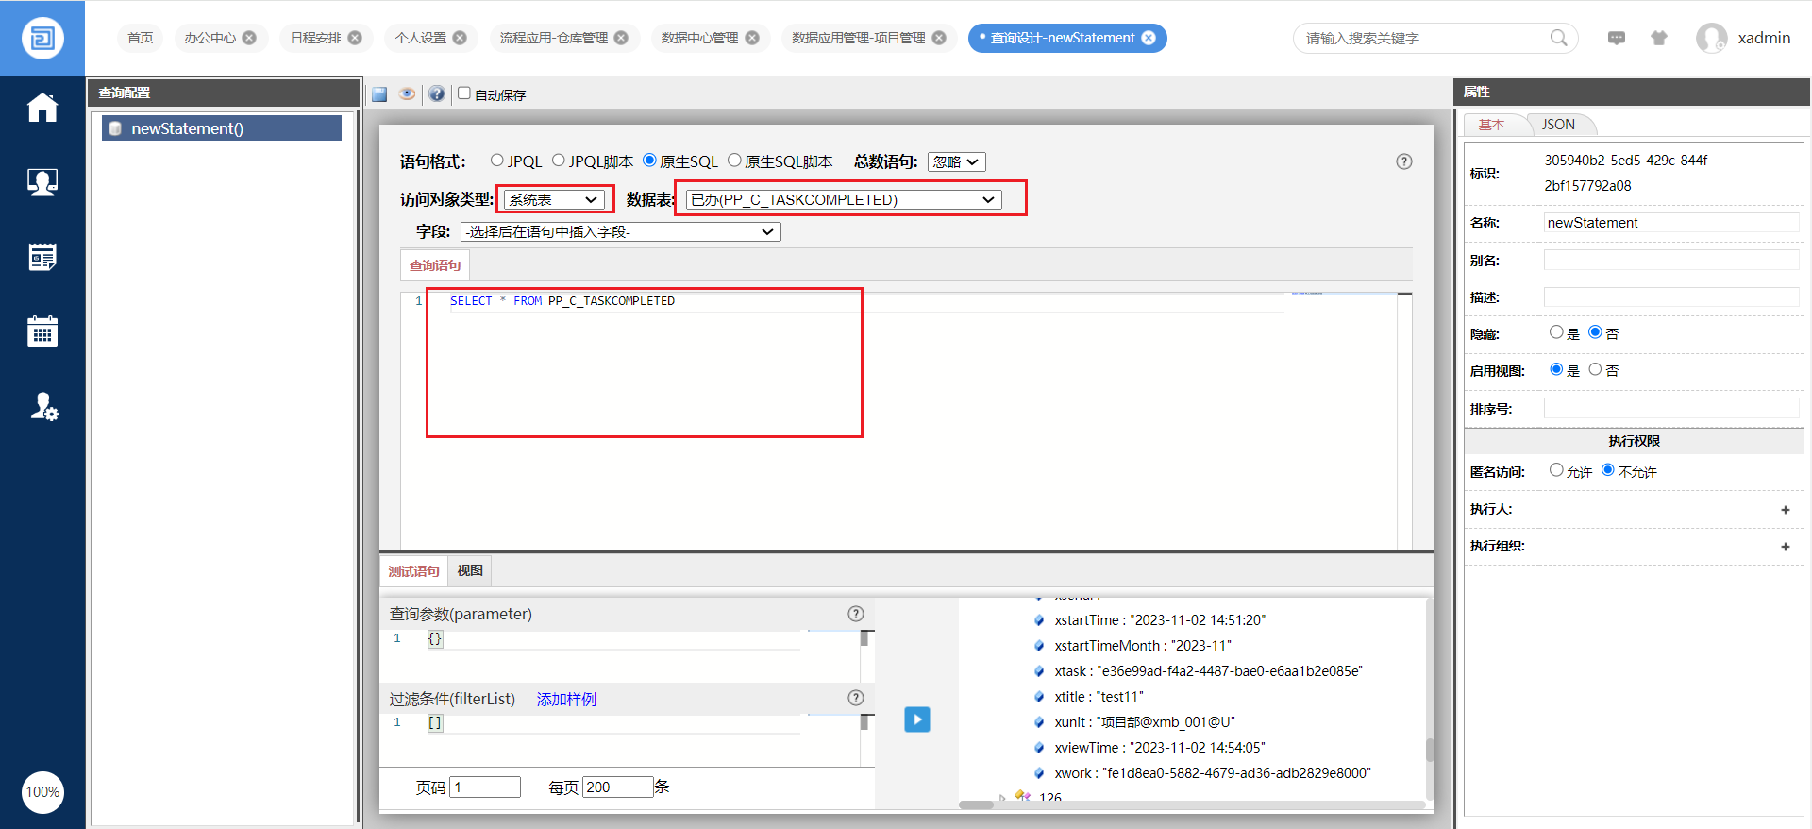Viewport: 1812px width, 829px height.
Task: Click the home icon in the left sidebar
Action: (42, 108)
